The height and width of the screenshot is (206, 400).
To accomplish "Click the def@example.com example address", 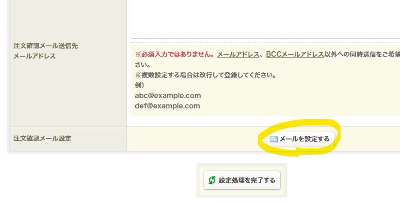I will [x=167, y=106].
